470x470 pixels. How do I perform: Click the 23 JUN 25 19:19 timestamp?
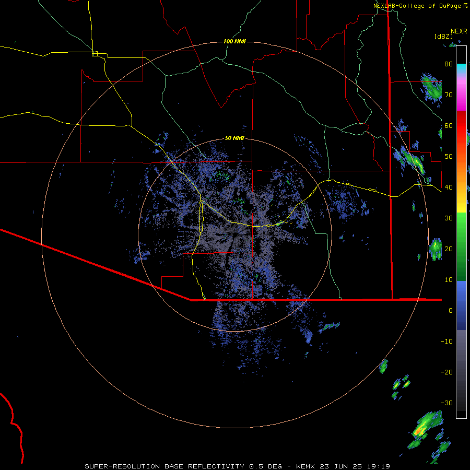click(x=355, y=466)
